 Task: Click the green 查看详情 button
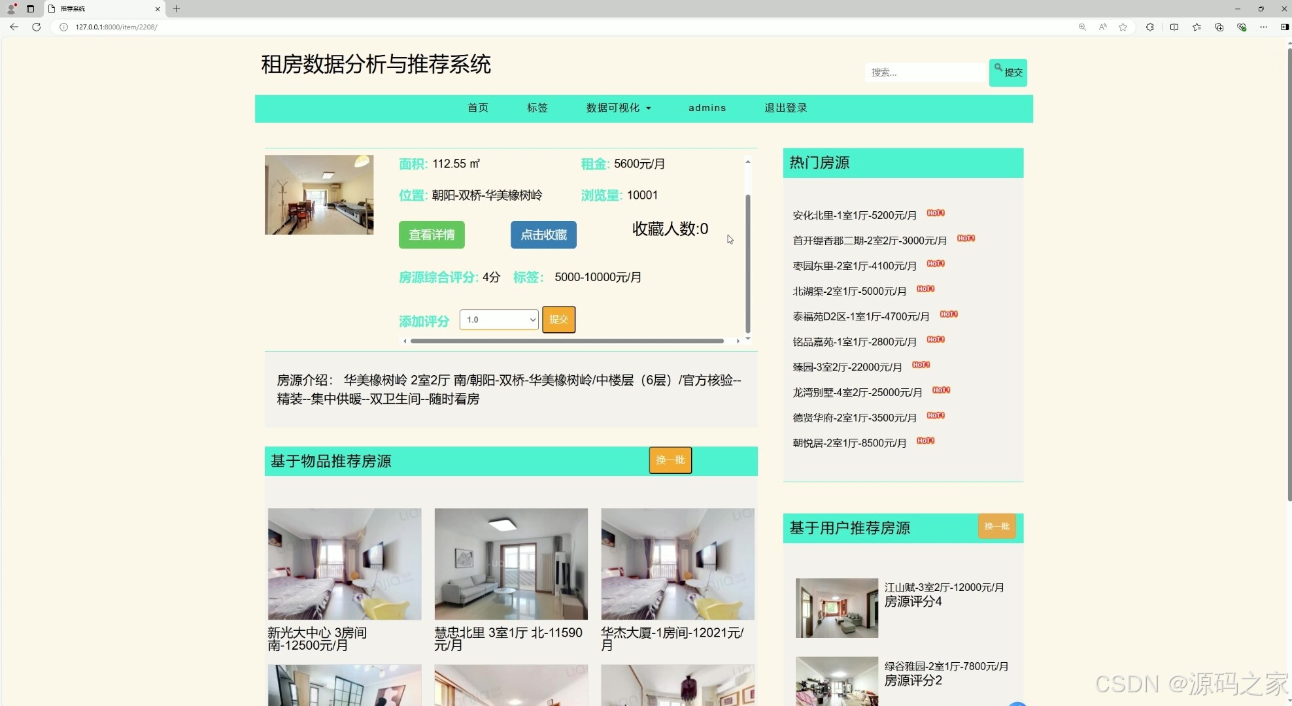tap(431, 235)
